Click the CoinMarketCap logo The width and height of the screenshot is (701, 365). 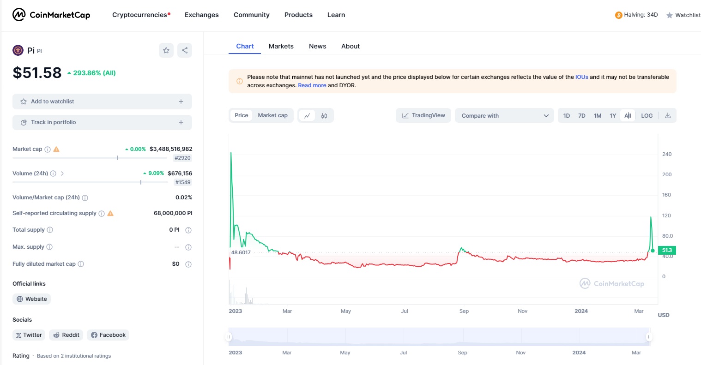[51, 15]
